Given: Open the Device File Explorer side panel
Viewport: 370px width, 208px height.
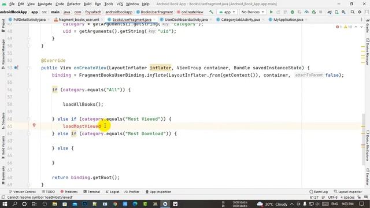Looking at the screenshot, I should pos(368,146).
